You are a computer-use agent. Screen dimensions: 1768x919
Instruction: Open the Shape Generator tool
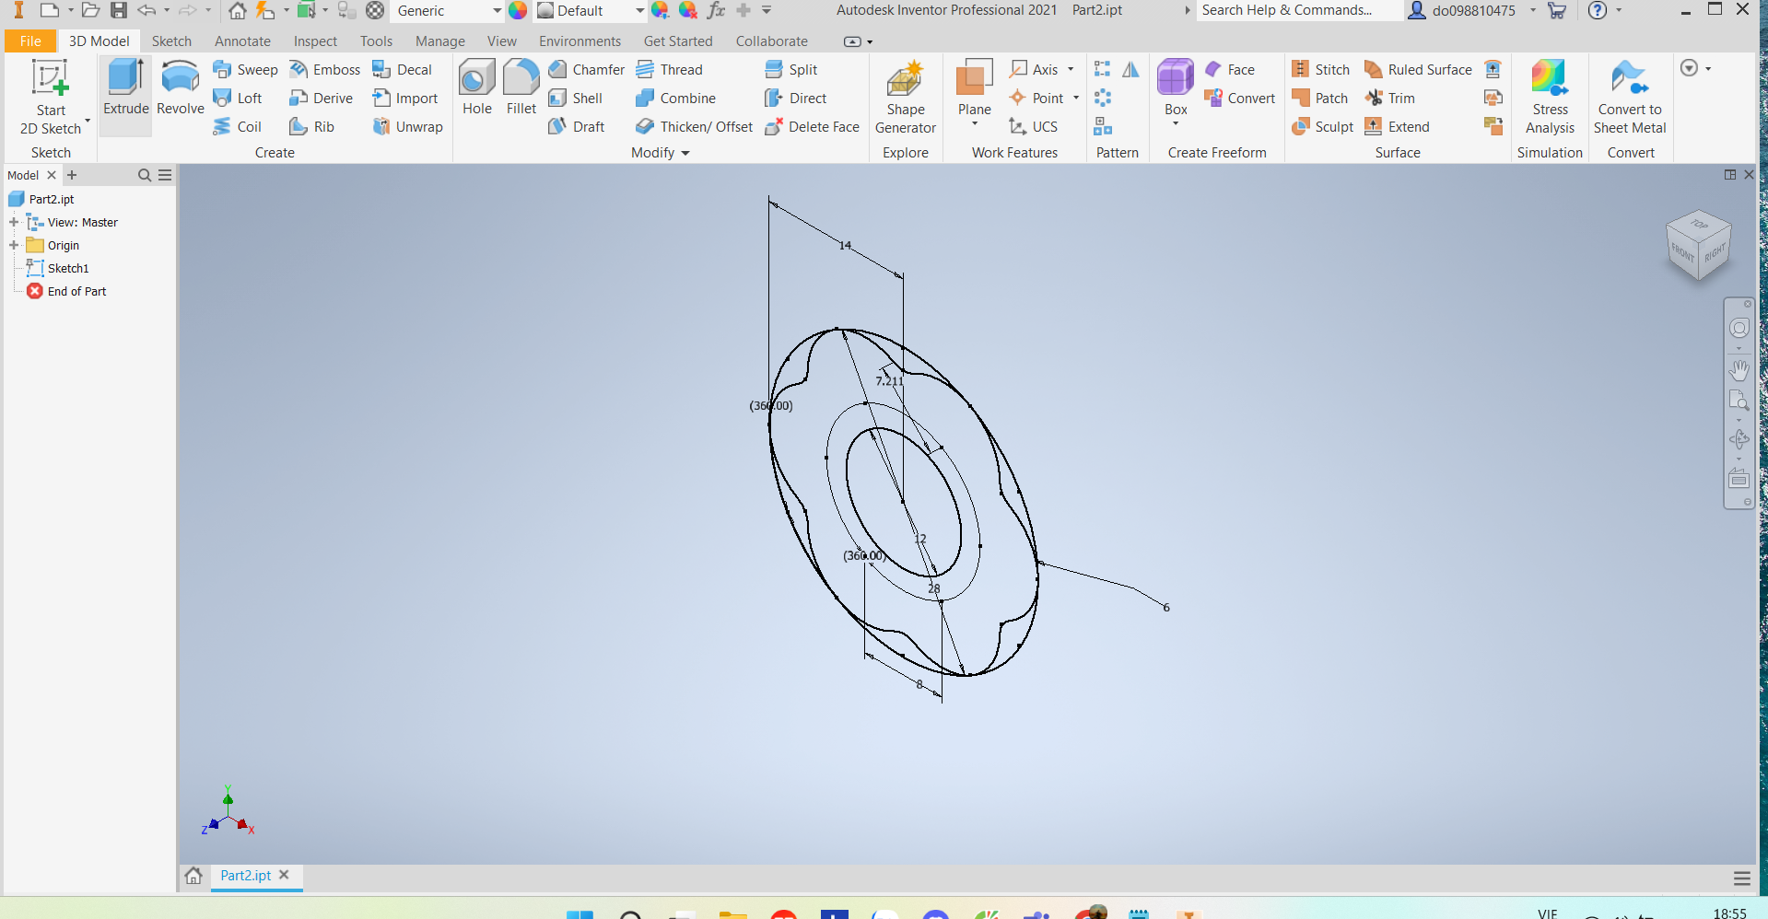[x=905, y=97]
